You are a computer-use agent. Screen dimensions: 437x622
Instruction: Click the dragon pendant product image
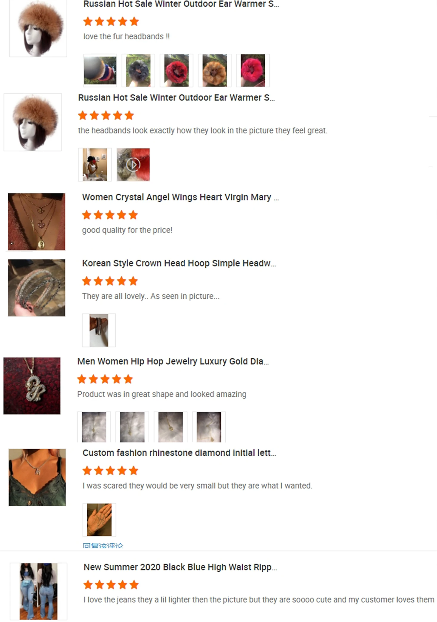(32, 386)
